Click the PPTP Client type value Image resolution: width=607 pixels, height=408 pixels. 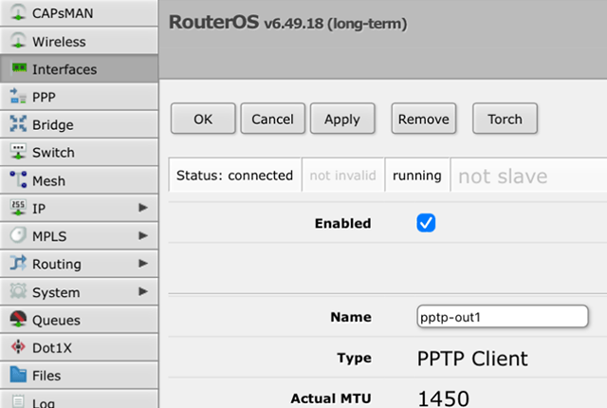(472, 359)
